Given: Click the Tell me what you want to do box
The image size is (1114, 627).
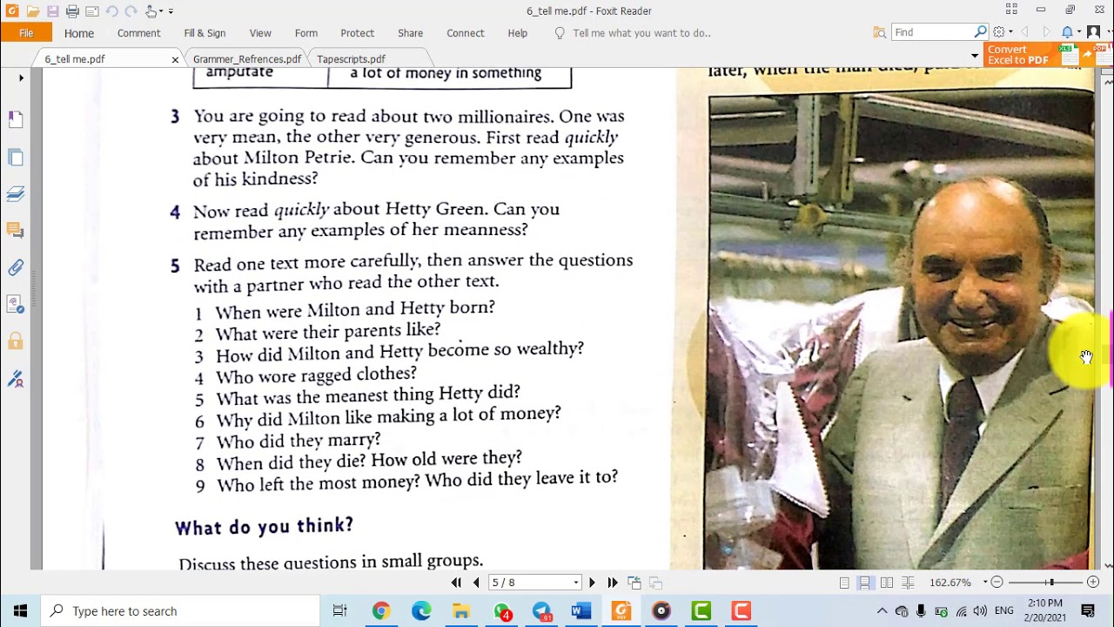Looking at the screenshot, I should point(641,33).
